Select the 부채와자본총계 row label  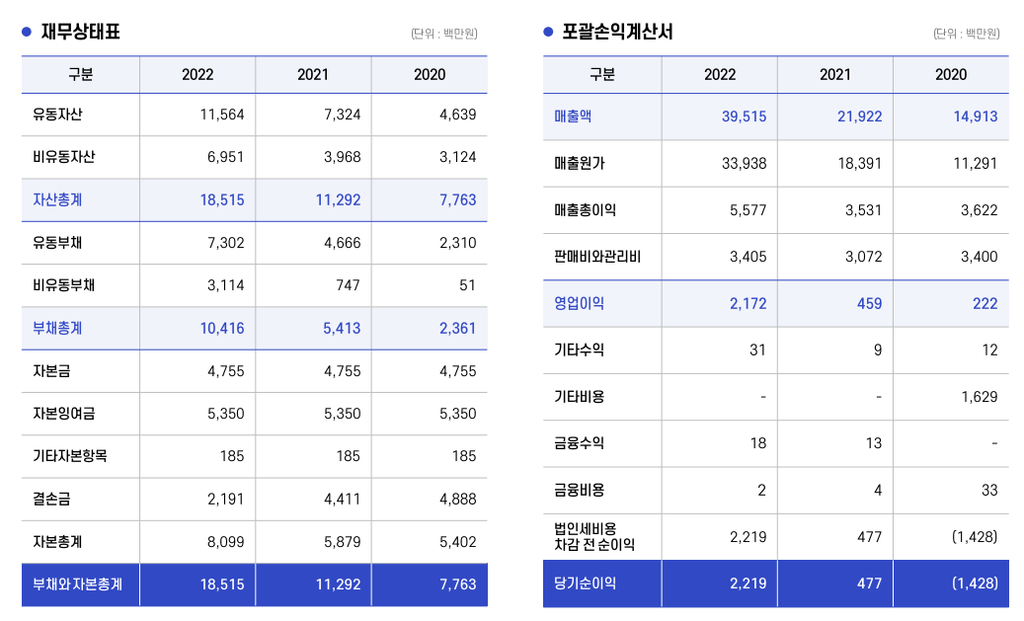pos(78,584)
